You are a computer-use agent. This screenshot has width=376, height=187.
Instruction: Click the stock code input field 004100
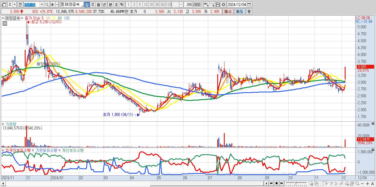(31, 5)
